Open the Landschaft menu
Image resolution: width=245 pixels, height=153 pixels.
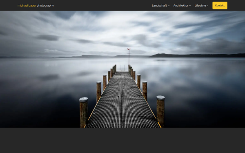click(x=159, y=6)
